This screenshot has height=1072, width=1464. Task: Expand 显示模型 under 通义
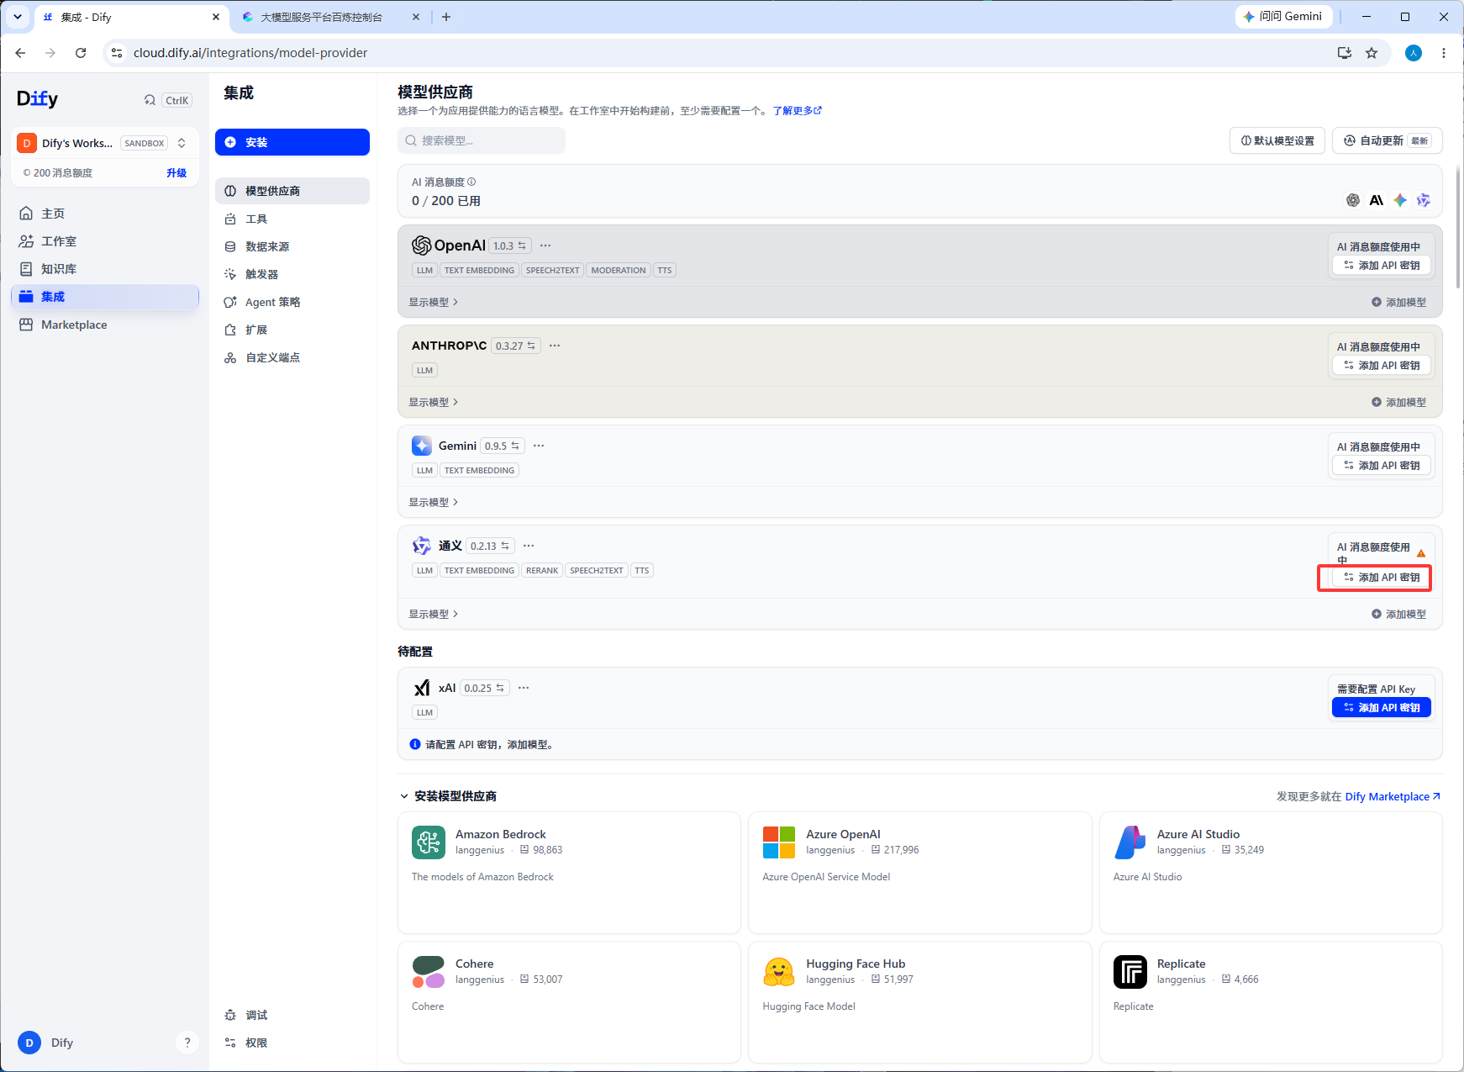pos(434,614)
